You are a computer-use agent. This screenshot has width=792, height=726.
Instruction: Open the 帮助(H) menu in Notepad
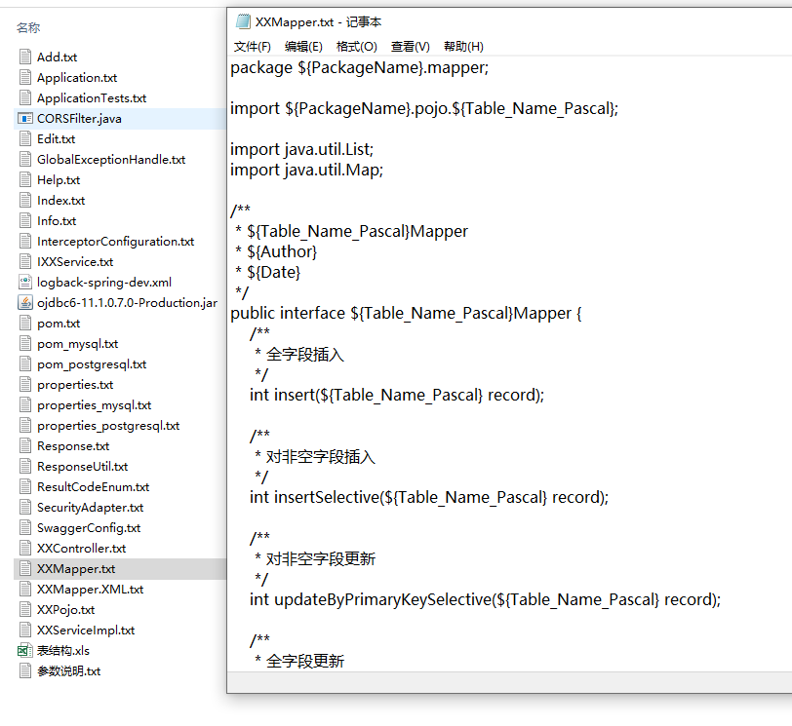click(x=463, y=47)
